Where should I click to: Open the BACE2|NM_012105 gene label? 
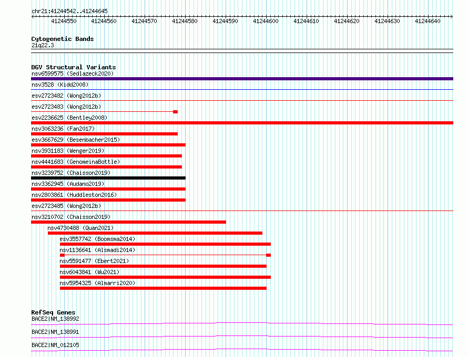55,345
